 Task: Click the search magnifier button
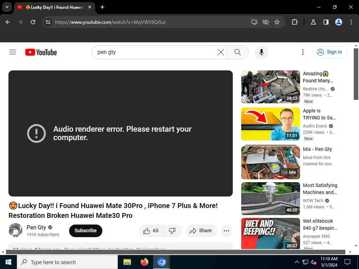pyautogui.click(x=238, y=52)
